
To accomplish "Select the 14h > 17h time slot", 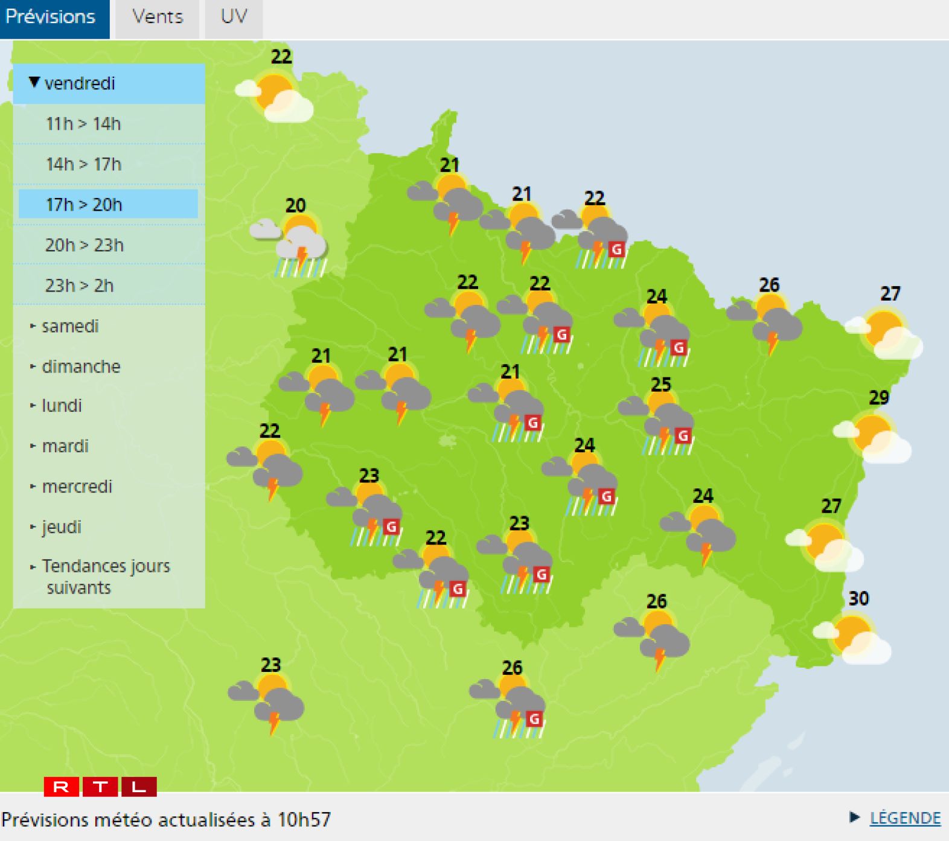I will point(84,164).
